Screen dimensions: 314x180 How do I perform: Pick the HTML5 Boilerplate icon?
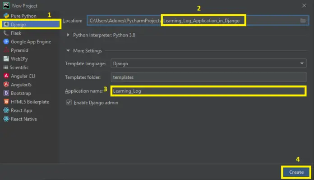[x=6, y=102]
